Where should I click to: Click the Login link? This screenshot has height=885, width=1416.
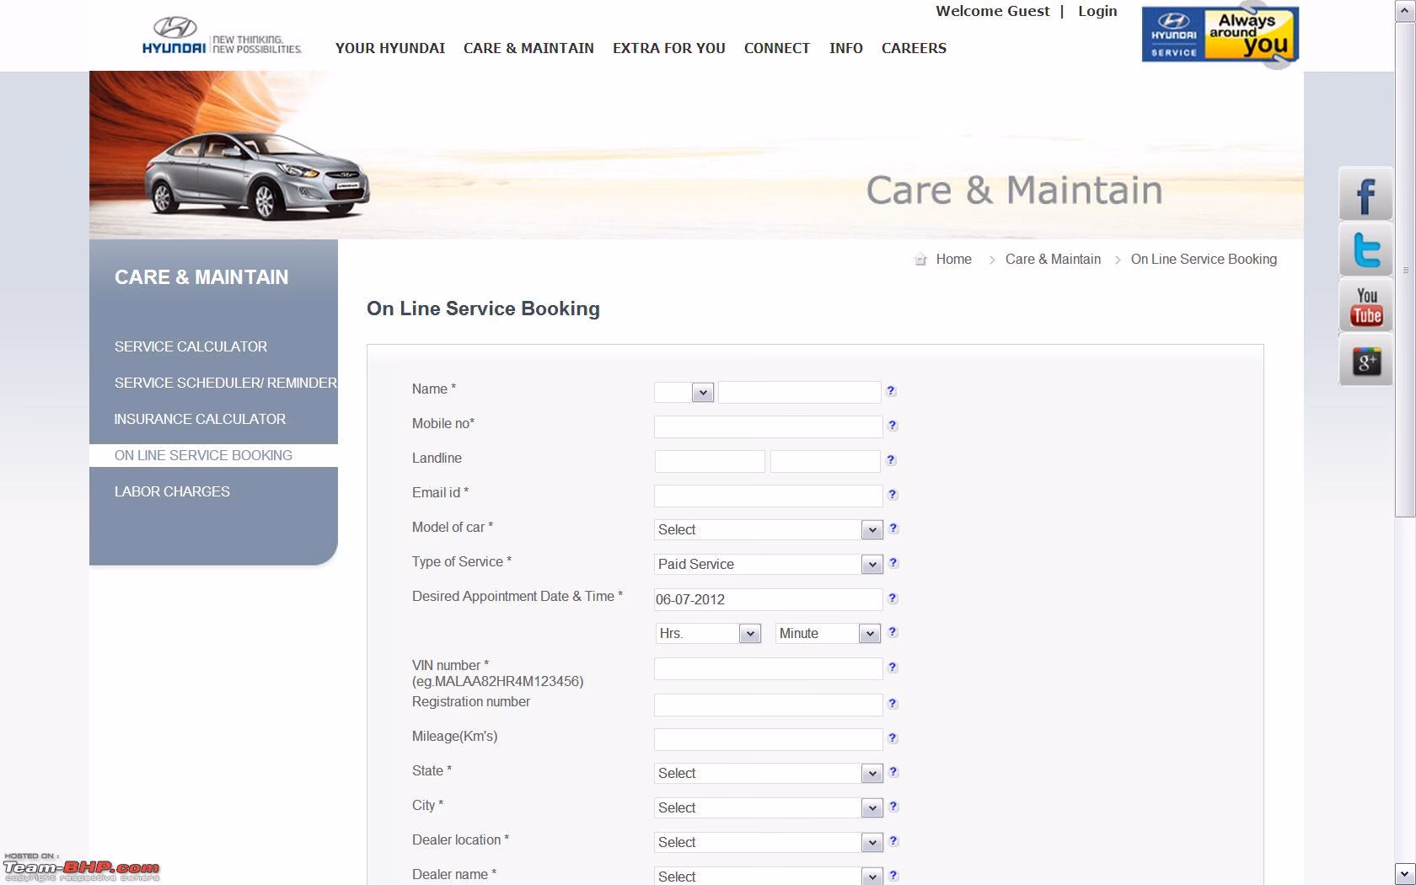[1097, 11]
